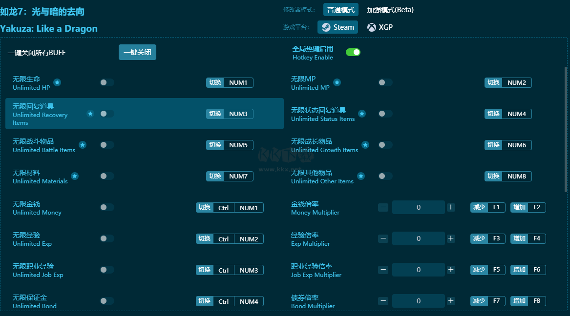Image resolution: width=570 pixels, height=316 pixels.
Task: Click the NUM5 hotkey for Unlimited Battle Items
Action: click(x=230, y=145)
